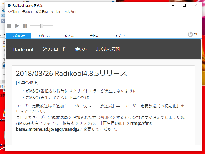
Task: Open the ヘルプ(H) menu
Action: pyautogui.click(x=70, y=12)
